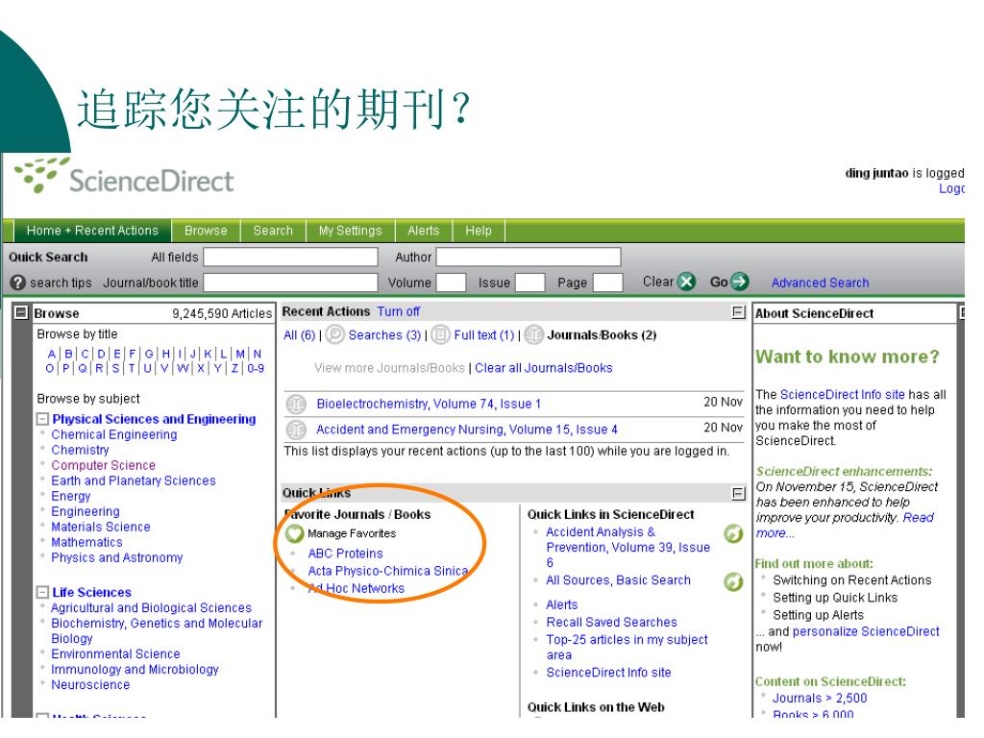Open Earth and Planetary Sciences subject
Image resolution: width=984 pixels, height=738 pixels.
click(133, 480)
